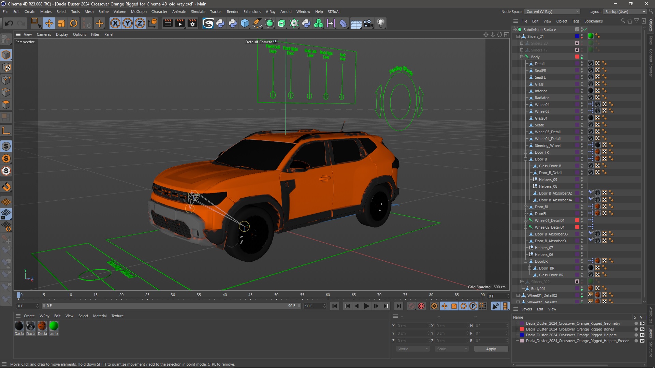Image resolution: width=655 pixels, height=368 pixels.
Task: Open the Simulate menu
Action: tap(198, 12)
